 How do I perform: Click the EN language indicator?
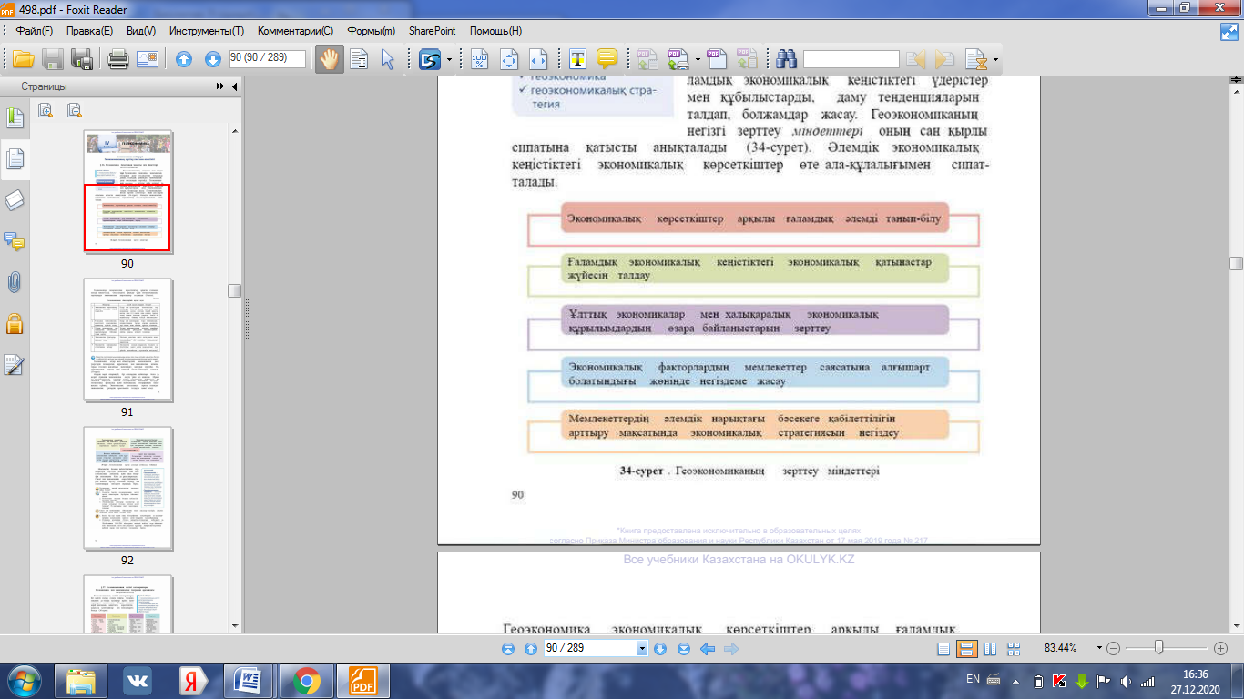click(x=973, y=679)
